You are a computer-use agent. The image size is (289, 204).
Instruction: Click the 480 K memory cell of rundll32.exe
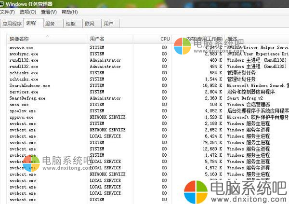(x=216, y=60)
